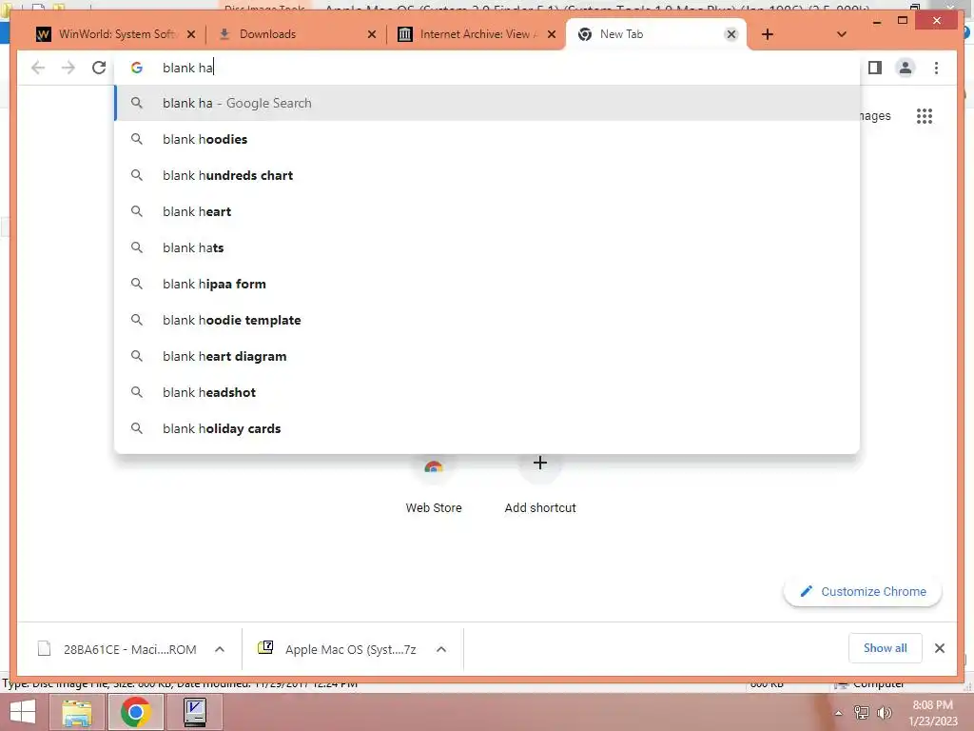The height and width of the screenshot is (731, 974).
Task: Close the Internet Archive tab
Action: coord(552,34)
